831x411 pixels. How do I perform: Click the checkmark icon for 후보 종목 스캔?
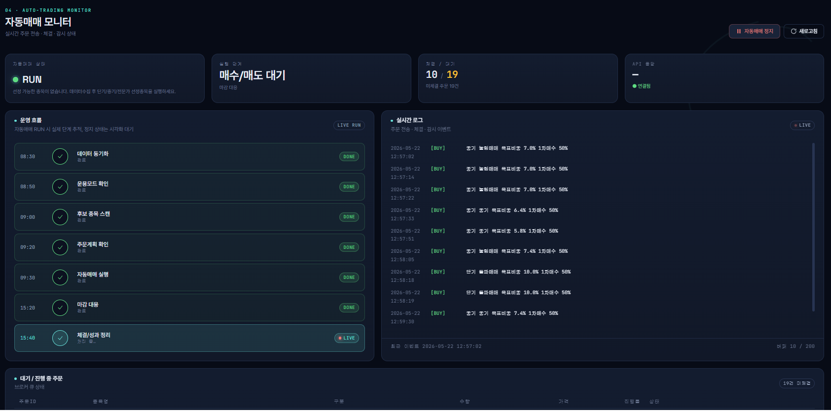pyautogui.click(x=60, y=217)
